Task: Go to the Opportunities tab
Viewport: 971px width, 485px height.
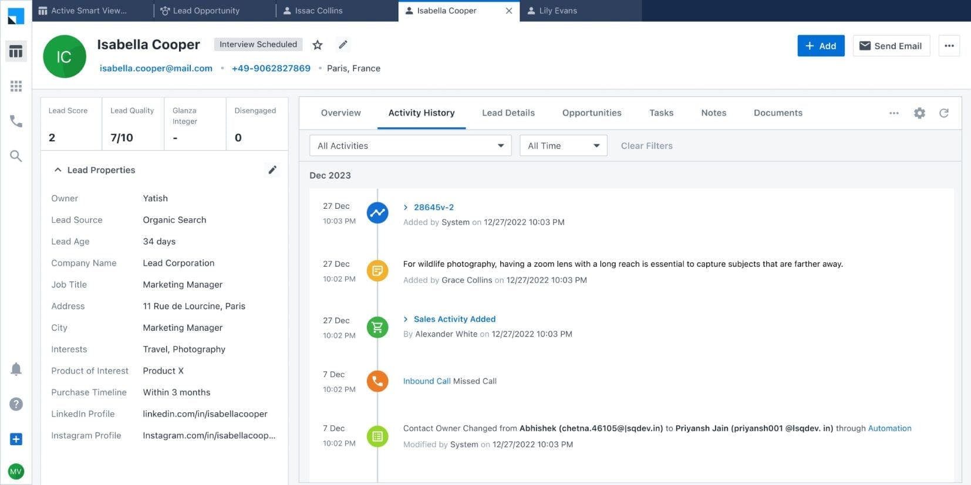Action: (592, 113)
